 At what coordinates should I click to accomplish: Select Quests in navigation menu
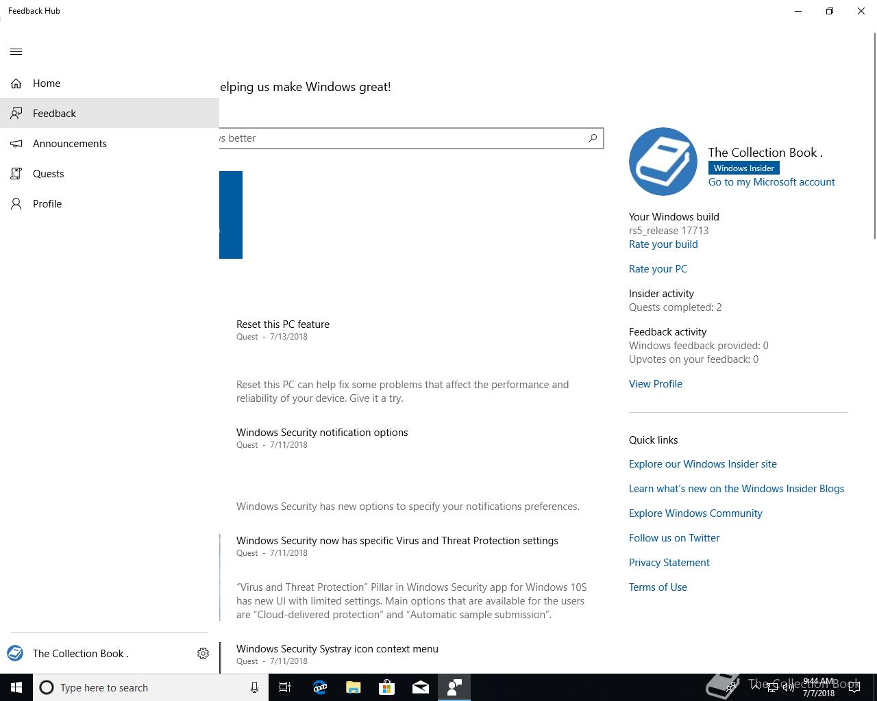110,174
